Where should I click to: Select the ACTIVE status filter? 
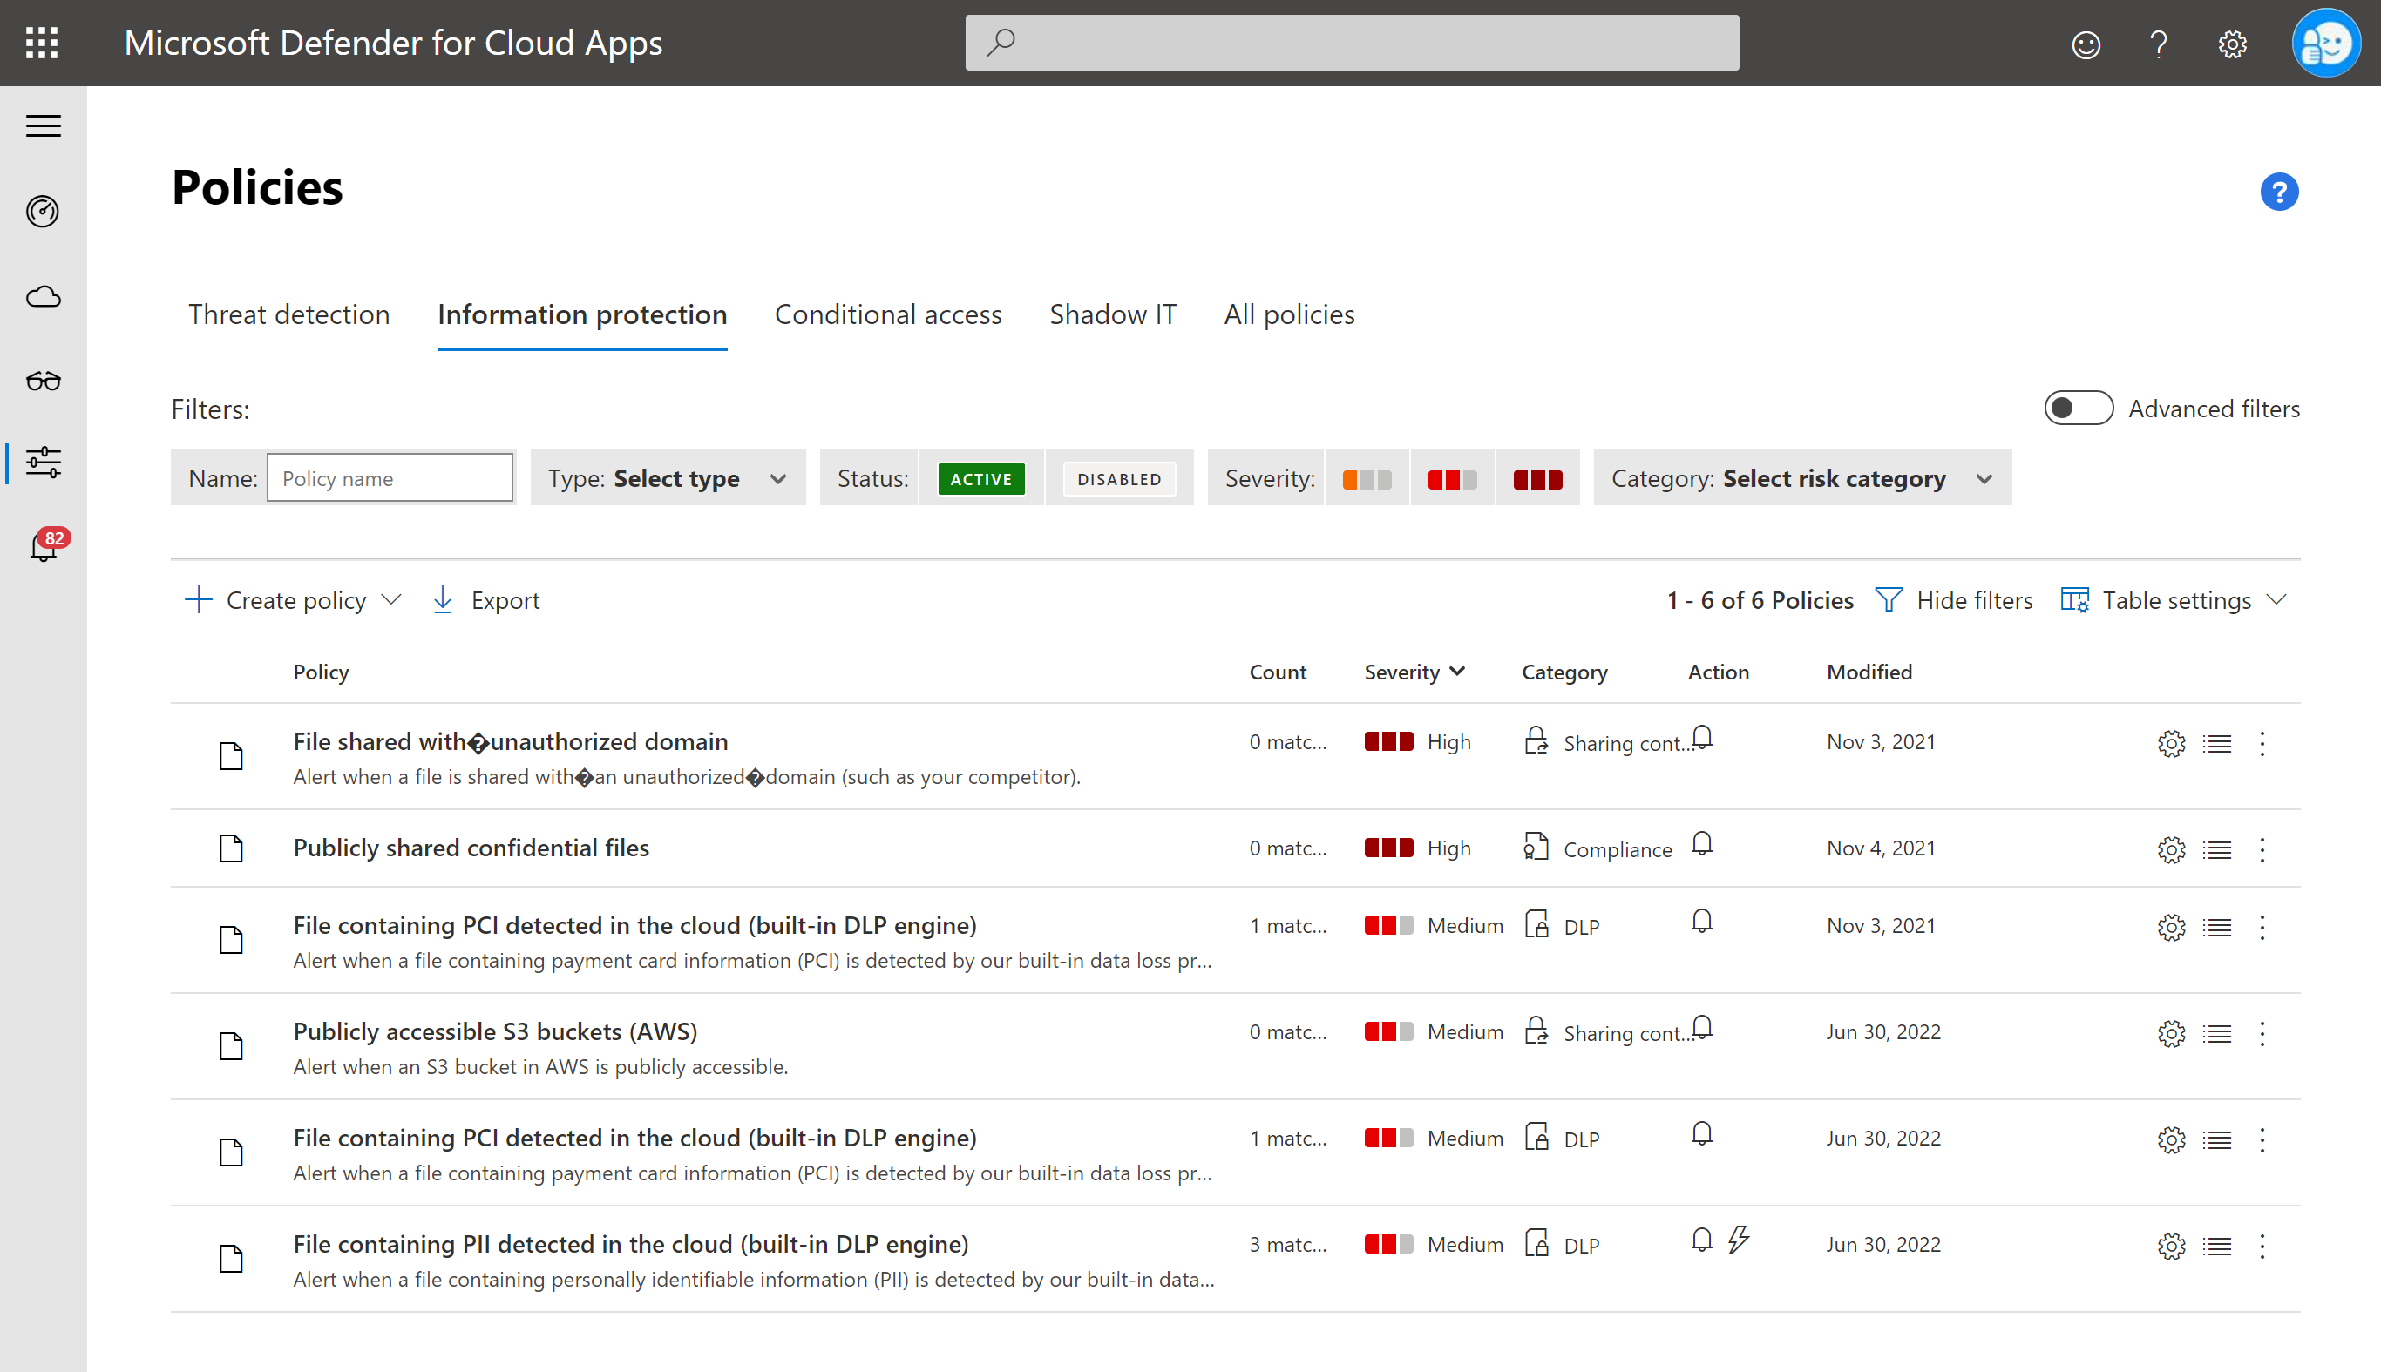[x=981, y=477]
